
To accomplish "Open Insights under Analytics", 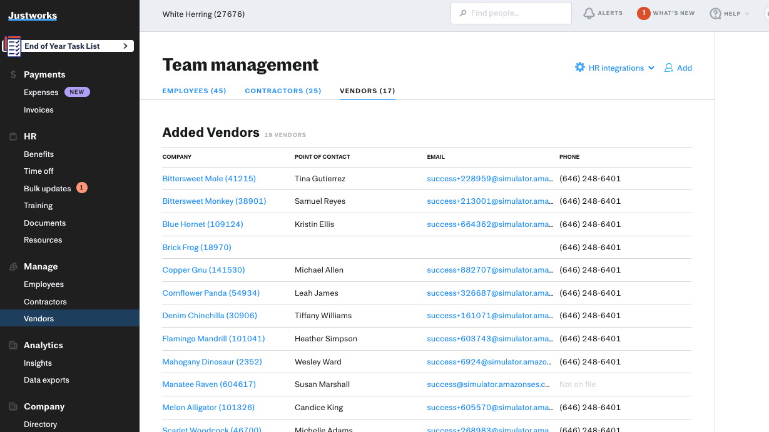I will [x=38, y=363].
